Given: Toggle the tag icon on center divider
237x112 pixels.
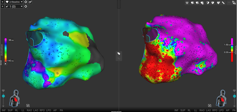Looking at the screenshot, I should (x=119, y=53).
